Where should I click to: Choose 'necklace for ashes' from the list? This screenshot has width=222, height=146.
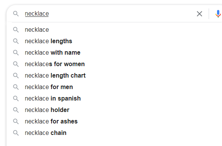[x=114, y=122]
